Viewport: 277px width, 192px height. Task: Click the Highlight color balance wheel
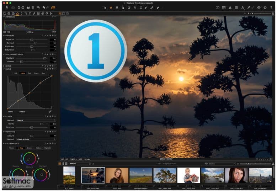point(41,175)
